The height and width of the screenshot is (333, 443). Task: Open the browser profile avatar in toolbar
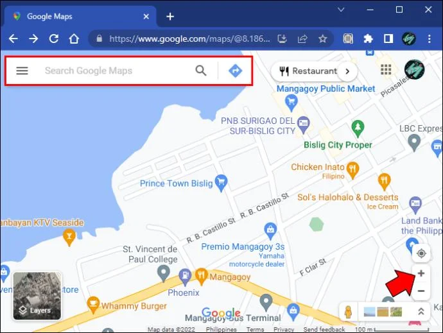(409, 38)
